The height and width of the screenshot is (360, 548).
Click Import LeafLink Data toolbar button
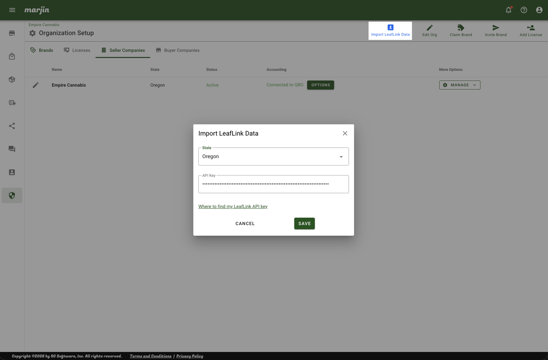click(x=390, y=31)
